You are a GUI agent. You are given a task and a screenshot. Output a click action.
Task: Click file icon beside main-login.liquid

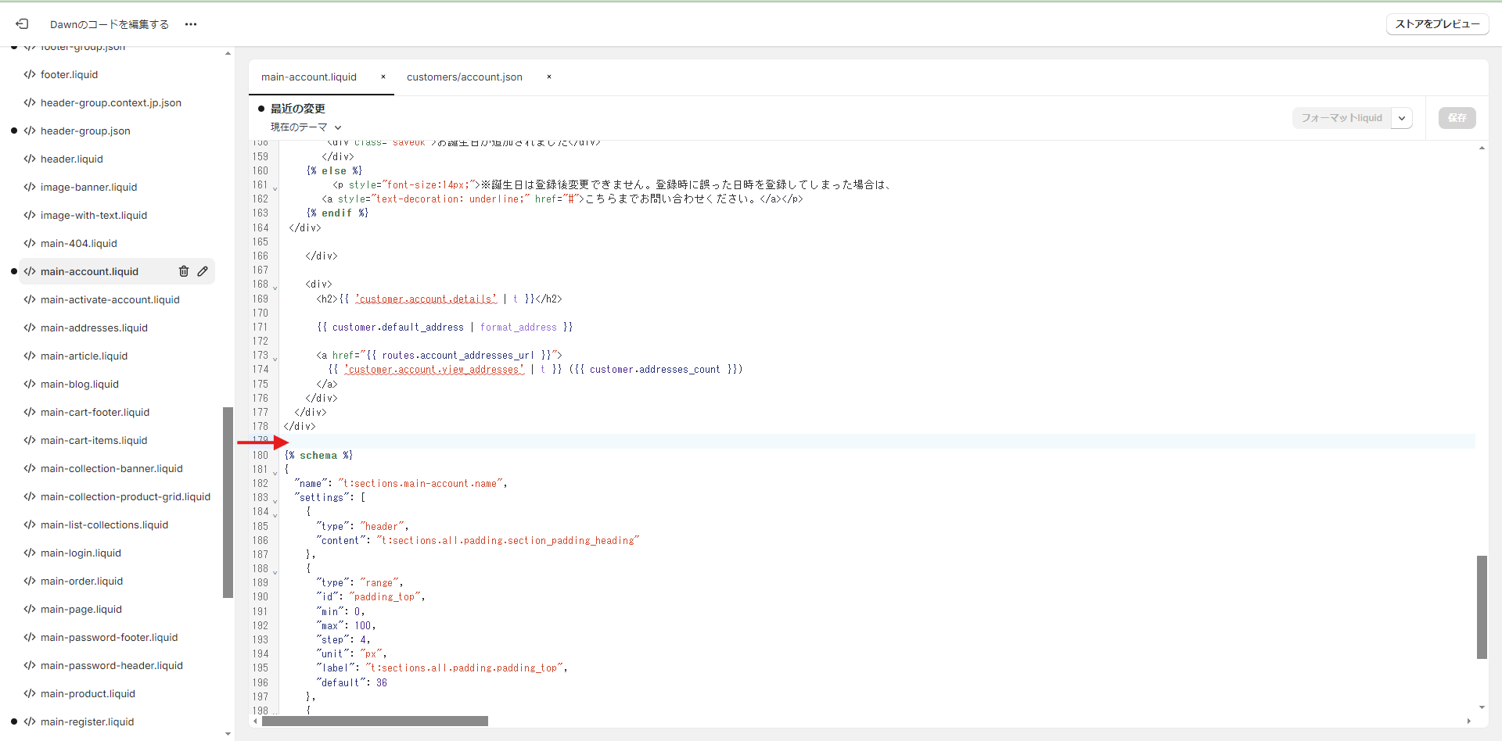click(x=30, y=553)
